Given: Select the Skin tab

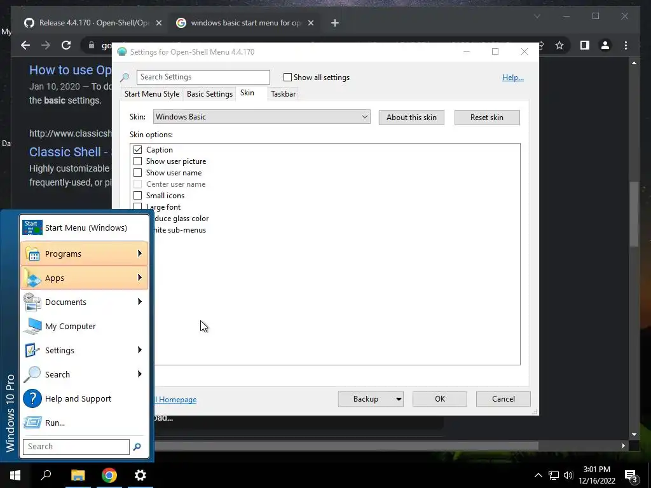Looking at the screenshot, I should (x=247, y=93).
